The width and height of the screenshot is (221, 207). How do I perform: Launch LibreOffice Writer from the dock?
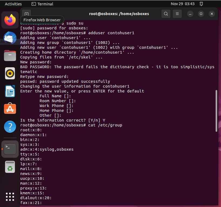pos(10,91)
